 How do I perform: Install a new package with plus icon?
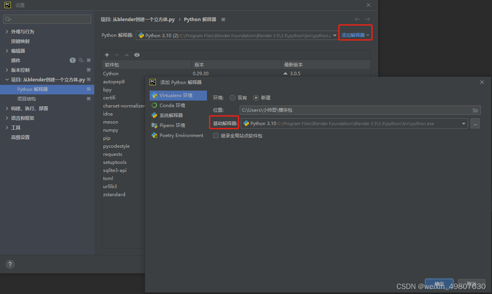click(107, 55)
